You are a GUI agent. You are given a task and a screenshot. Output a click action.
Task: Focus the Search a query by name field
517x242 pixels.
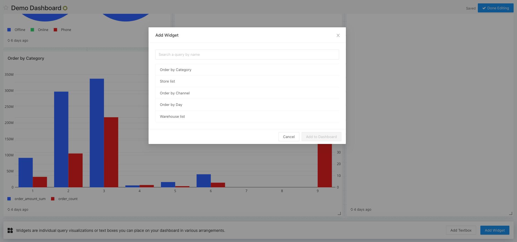coord(247,55)
